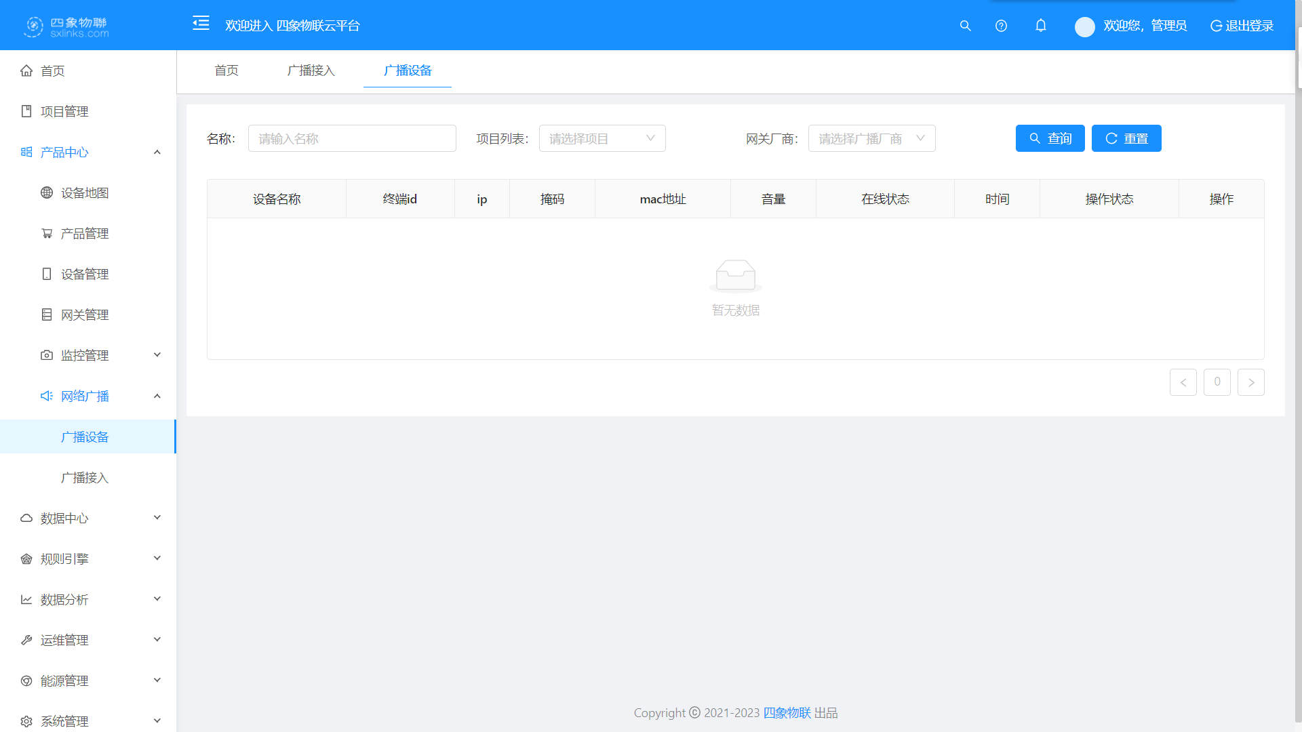Click the search magnifier icon in header
The height and width of the screenshot is (732, 1302).
965,26
